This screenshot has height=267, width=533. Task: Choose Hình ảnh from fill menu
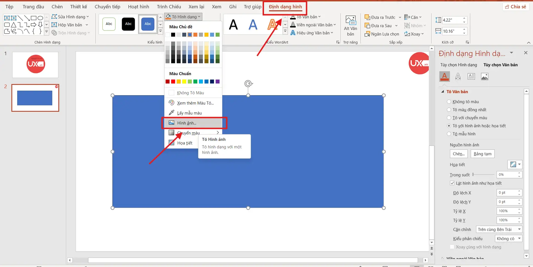186,123
